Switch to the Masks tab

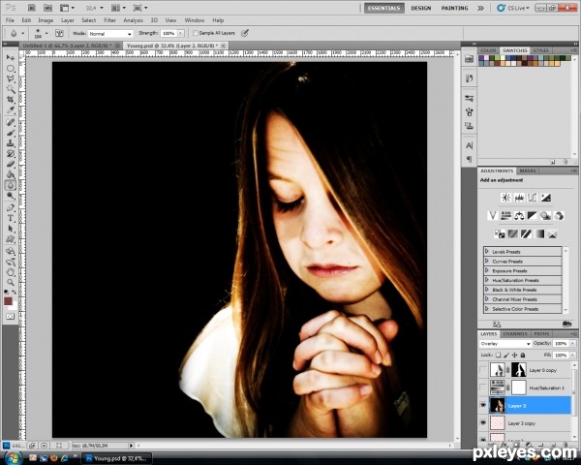pyautogui.click(x=528, y=170)
